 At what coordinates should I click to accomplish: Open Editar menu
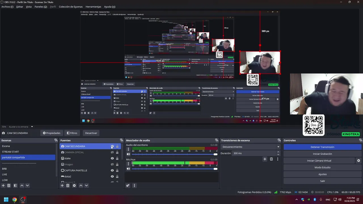coord(20,7)
